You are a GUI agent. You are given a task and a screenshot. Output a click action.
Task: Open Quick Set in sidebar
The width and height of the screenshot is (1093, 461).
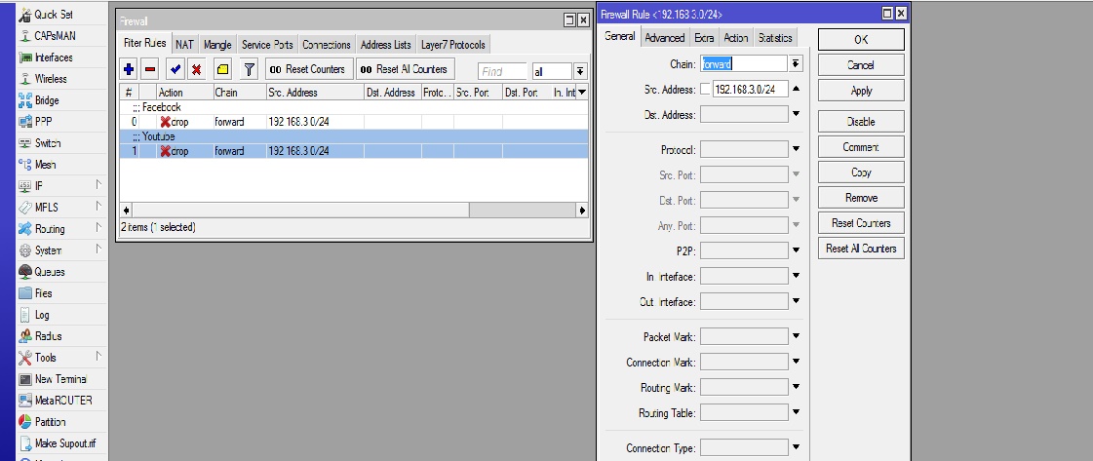point(54,15)
